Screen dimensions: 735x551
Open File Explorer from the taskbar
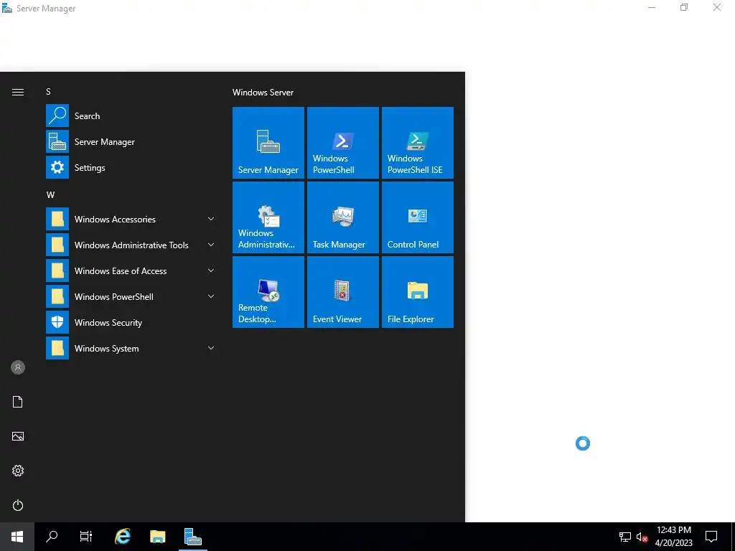tap(157, 537)
